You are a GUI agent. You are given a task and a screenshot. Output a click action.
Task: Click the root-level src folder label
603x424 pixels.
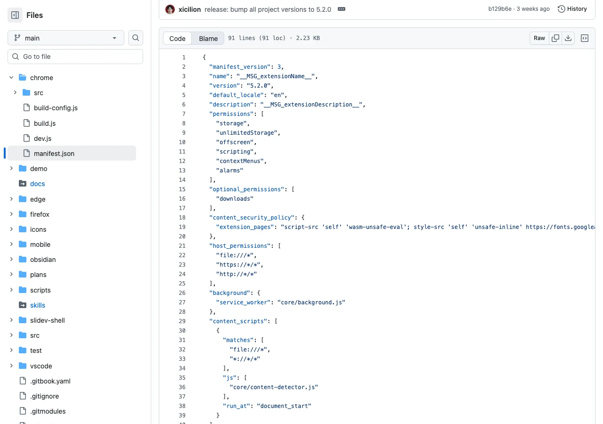tap(35, 335)
